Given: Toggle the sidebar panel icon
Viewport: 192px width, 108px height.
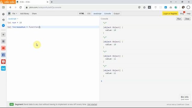Looking at the screenshot, I should coord(3,7).
